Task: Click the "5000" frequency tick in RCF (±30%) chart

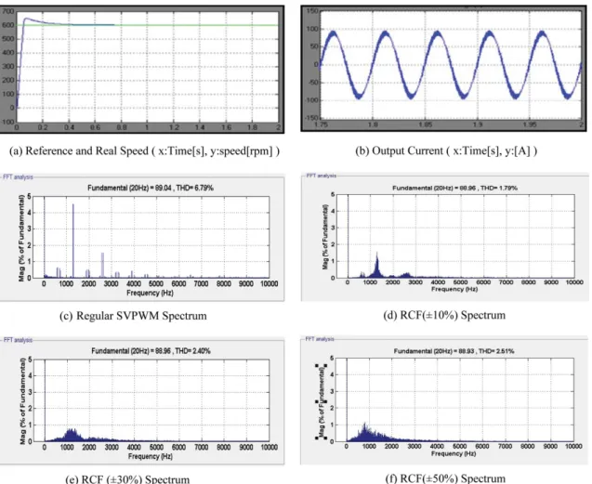Action: pos(156,447)
